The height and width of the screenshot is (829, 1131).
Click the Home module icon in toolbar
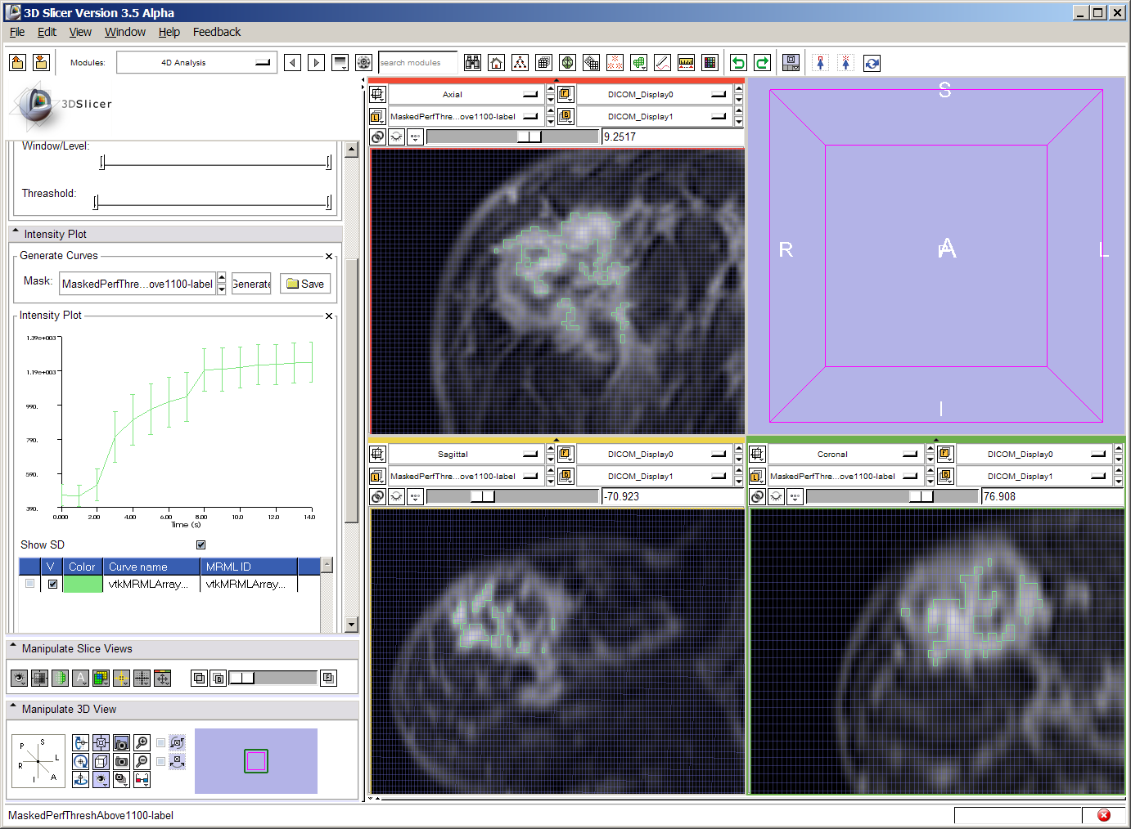[496, 63]
